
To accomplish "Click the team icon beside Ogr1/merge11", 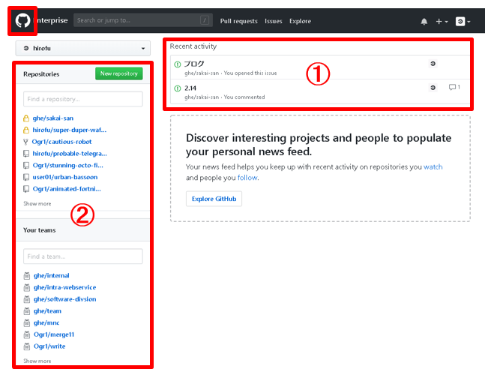I will tap(27, 334).
